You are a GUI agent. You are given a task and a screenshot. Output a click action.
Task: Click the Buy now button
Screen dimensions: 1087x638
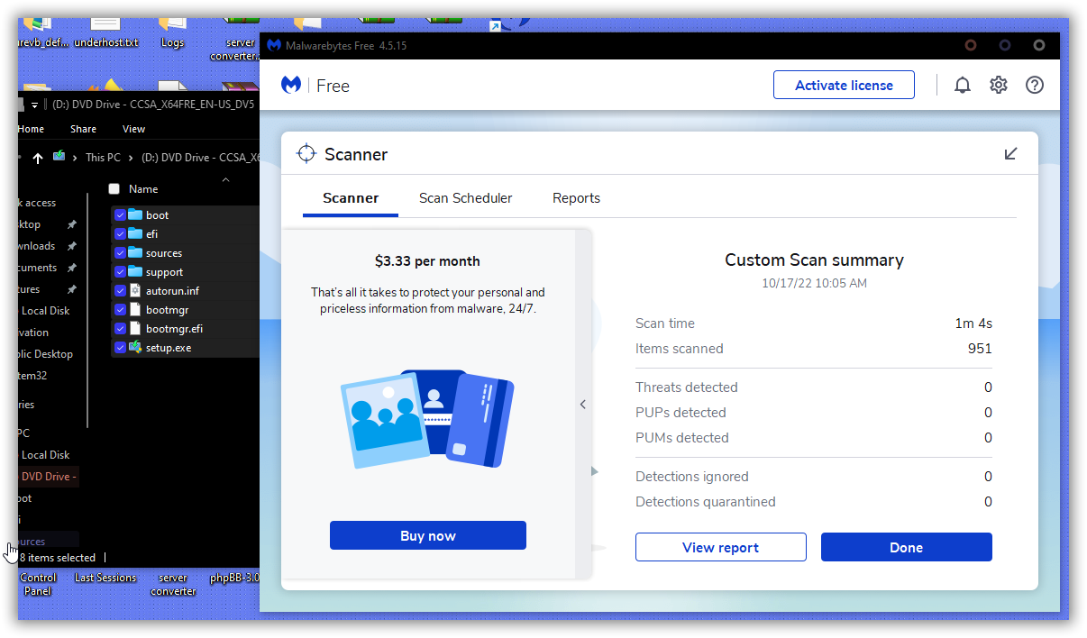(x=428, y=535)
